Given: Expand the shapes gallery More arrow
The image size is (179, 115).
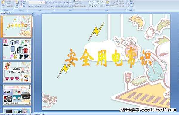Looking at the screenshot, I should [x=104, y=6].
